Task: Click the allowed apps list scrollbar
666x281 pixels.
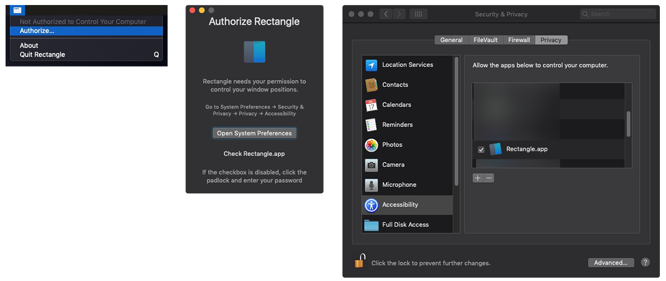Action: click(x=629, y=124)
